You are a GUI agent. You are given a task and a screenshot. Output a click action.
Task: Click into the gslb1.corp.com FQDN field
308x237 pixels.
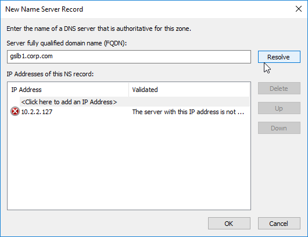click(129, 56)
